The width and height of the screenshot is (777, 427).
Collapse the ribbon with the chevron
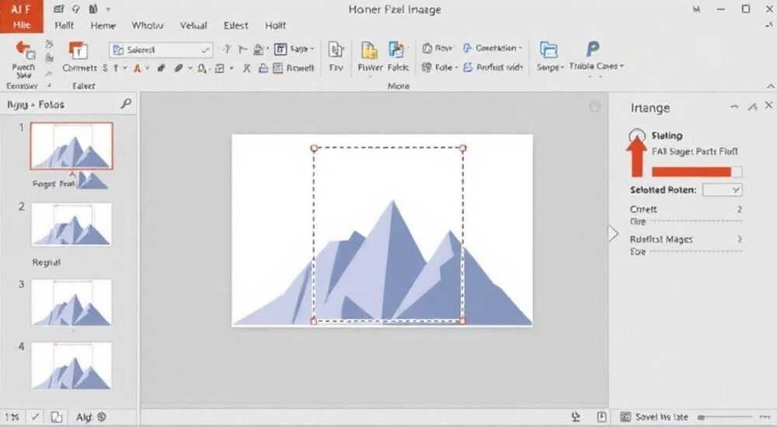[x=771, y=86]
